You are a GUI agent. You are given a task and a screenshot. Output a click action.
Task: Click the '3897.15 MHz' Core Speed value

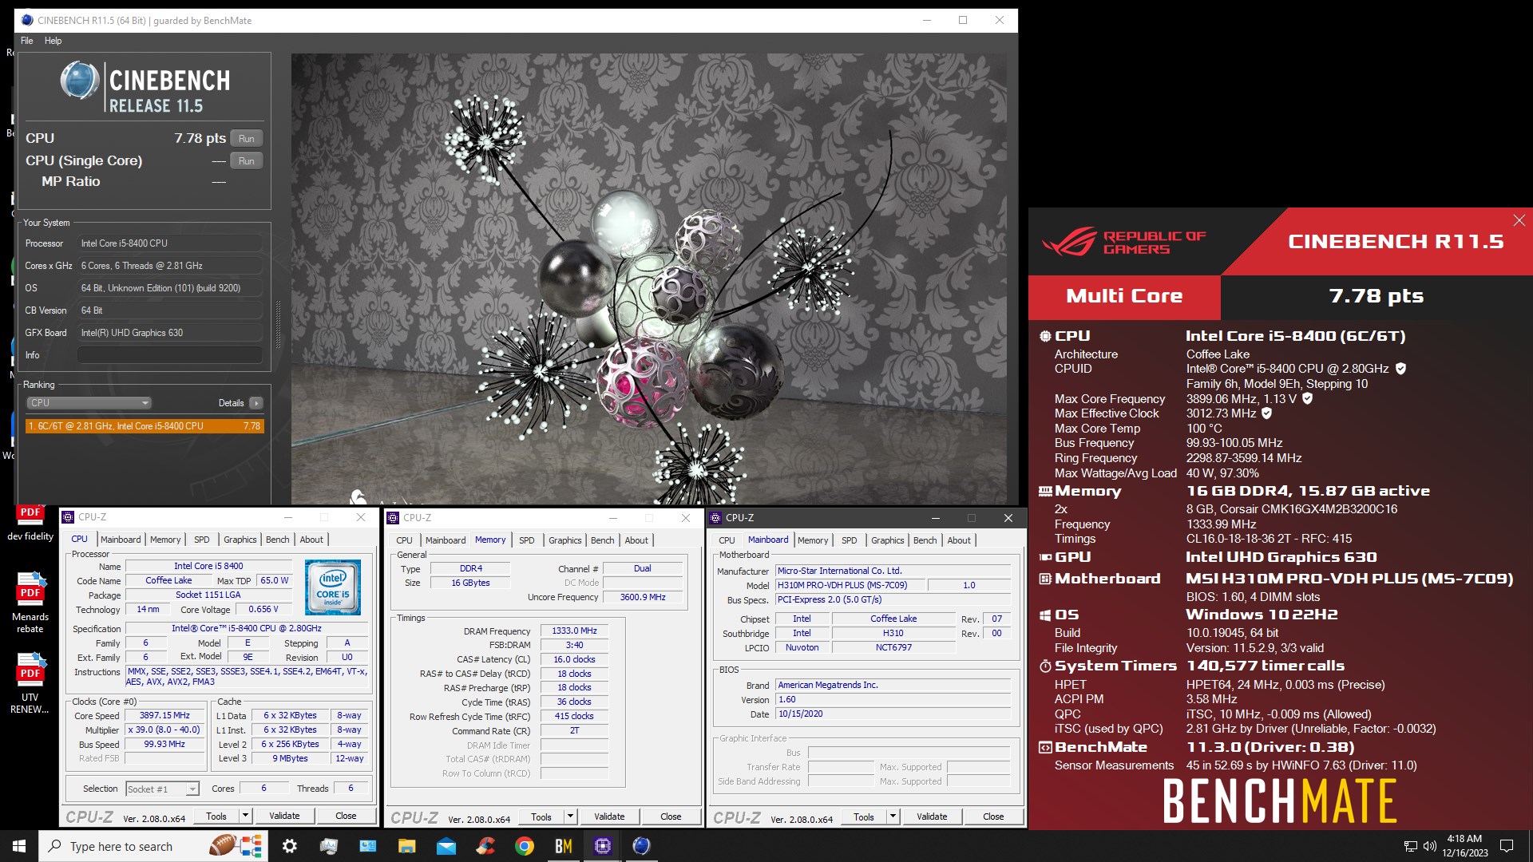(164, 716)
